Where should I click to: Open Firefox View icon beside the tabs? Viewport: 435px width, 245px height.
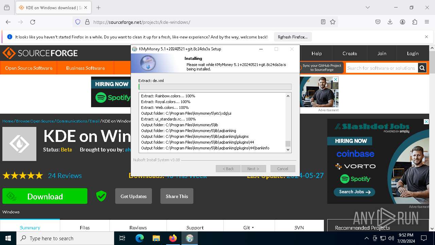click(7, 7)
